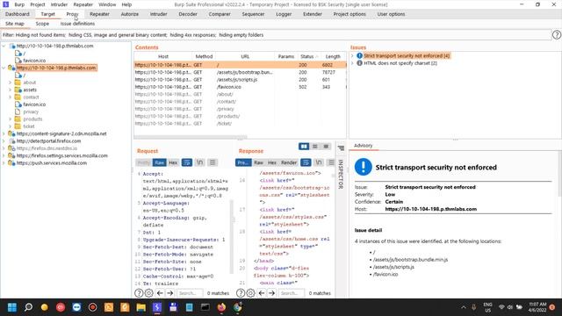Expand the assets folder
This screenshot has height=316, width=562.
coord(11,90)
